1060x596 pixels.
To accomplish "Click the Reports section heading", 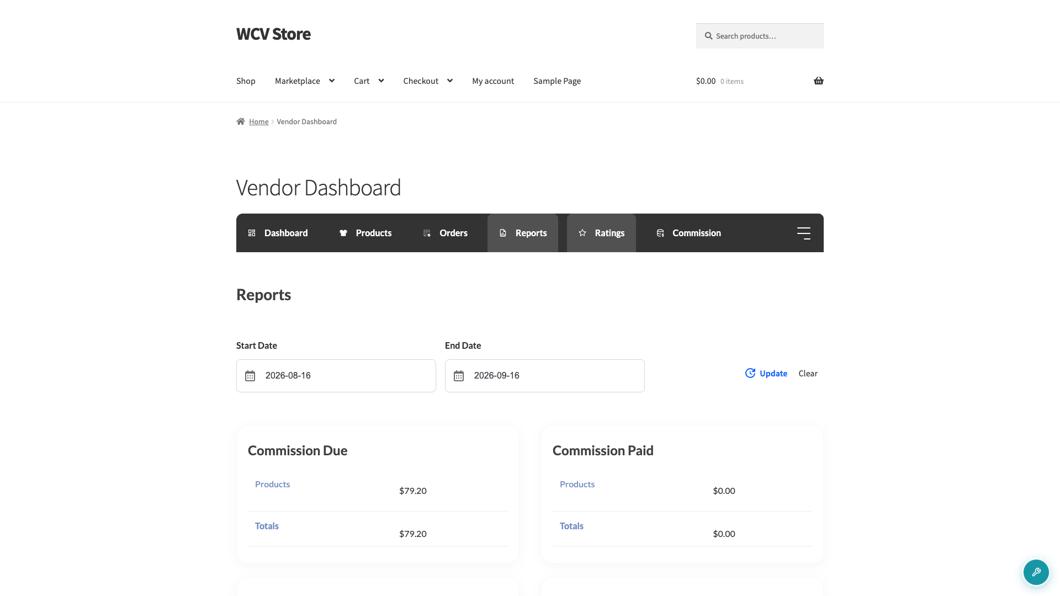I will click(x=263, y=295).
